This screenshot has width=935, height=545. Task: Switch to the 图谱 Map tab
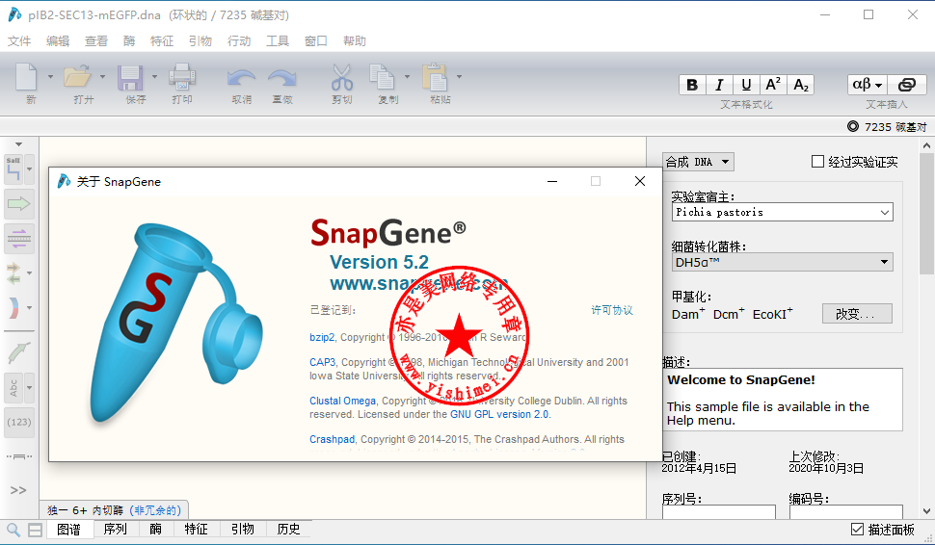pyautogui.click(x=69, y=529)
